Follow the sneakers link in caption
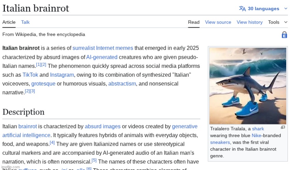294x170 pixels. point(220,142)
